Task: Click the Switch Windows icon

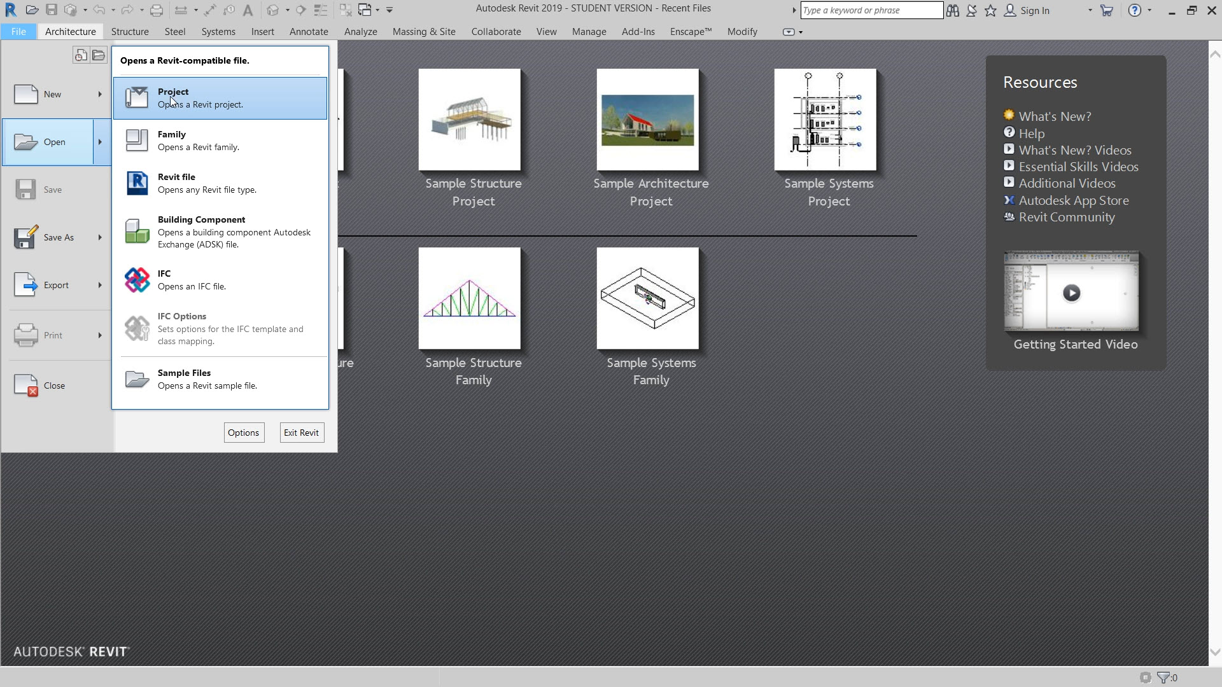Action: 365,10
